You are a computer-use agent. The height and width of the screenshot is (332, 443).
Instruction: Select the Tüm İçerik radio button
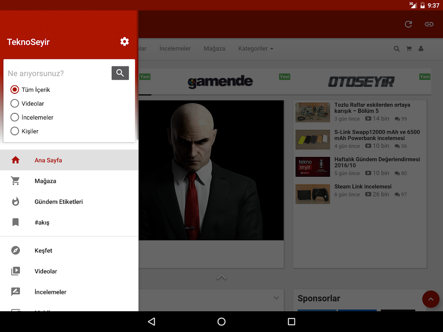(15, 90)
